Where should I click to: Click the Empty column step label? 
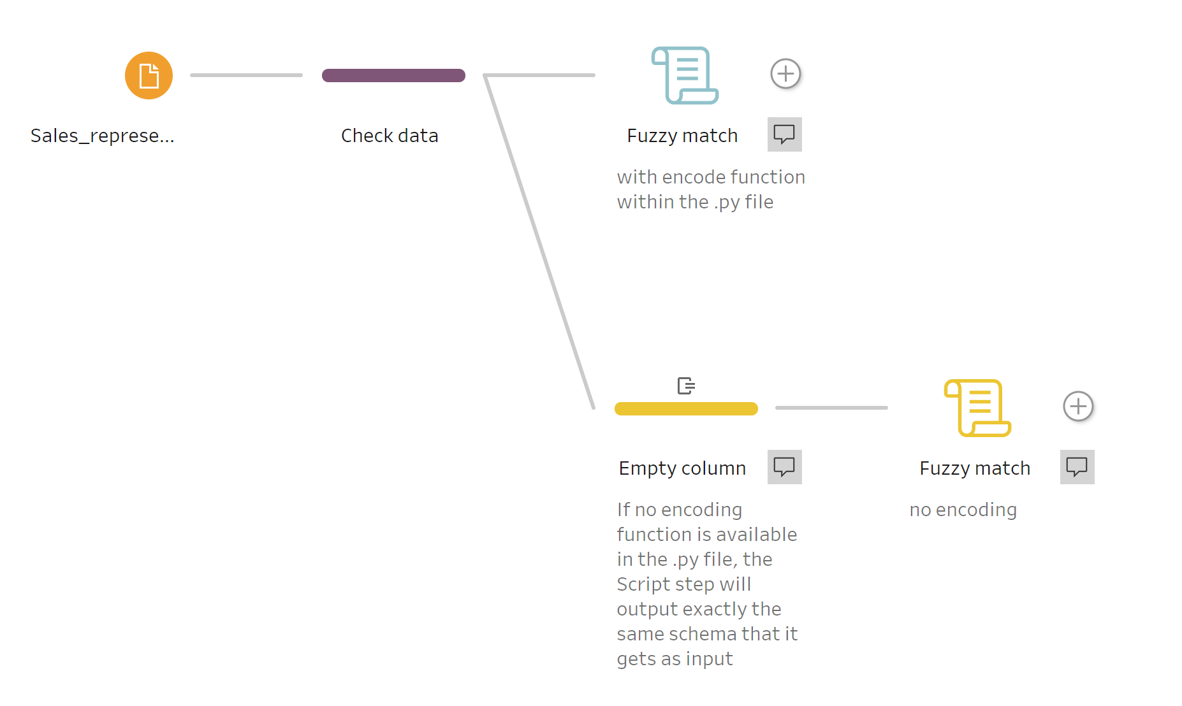(x=682, y=468)
